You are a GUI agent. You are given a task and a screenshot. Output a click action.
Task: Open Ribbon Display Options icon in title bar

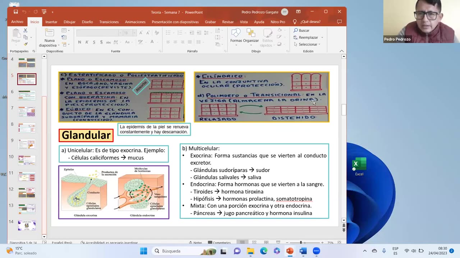pos(298,12)
